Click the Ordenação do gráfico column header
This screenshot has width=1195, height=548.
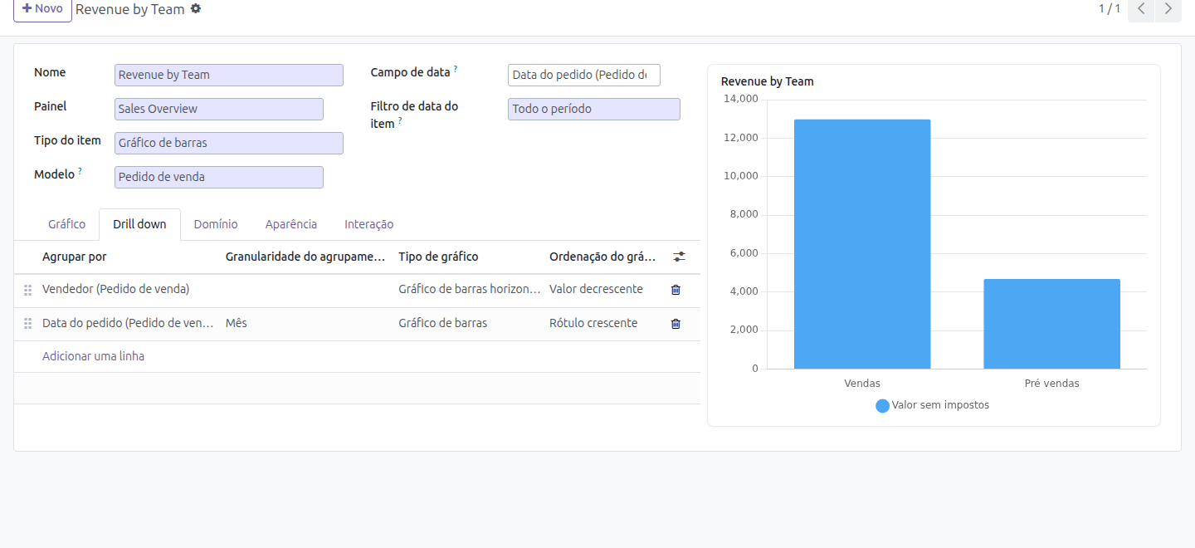602,257
